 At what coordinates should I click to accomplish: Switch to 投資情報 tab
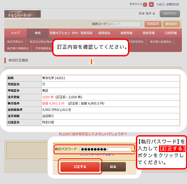(x=126, y=33)
